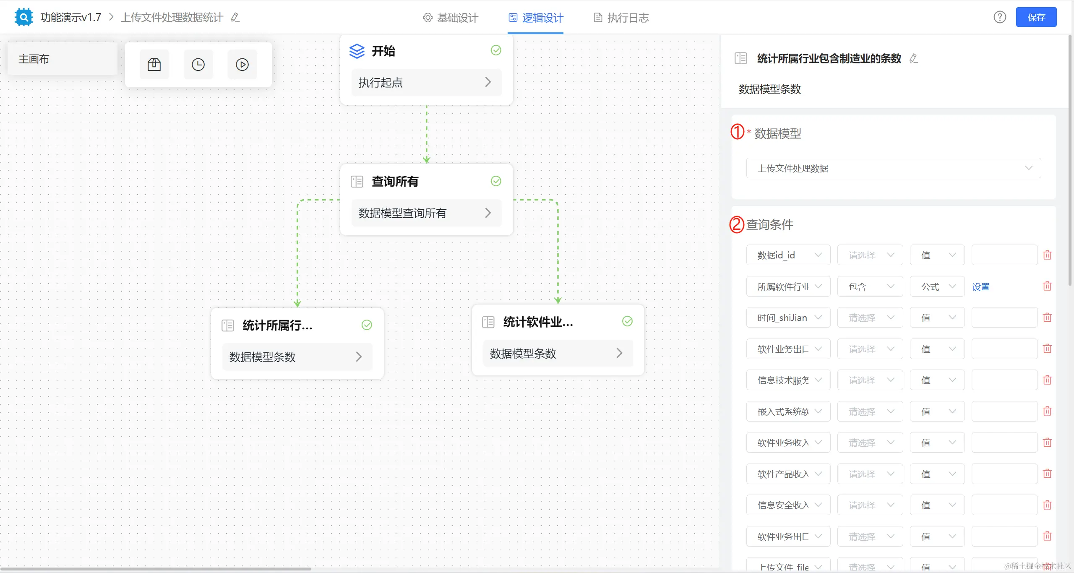Click the value input field in 数据id_id row

click(1004, 255)
